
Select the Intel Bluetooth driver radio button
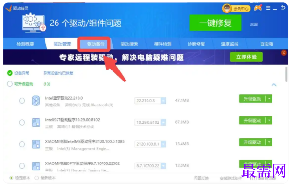[22, 101]
